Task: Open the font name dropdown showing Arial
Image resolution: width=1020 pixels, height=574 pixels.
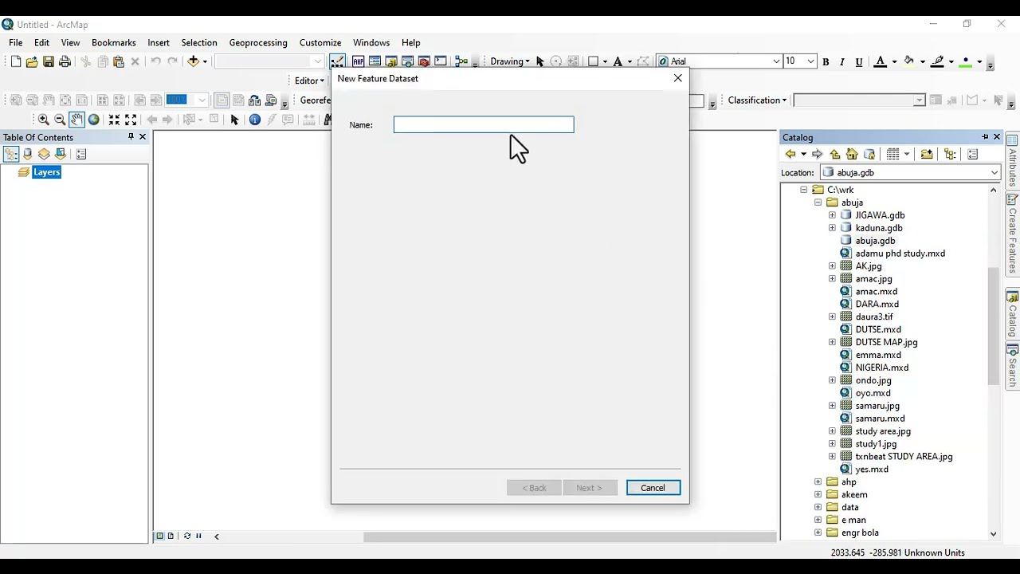Action: coord(776,61)
